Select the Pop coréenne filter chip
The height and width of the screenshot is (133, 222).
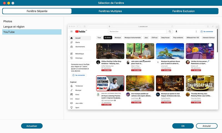[x=178, y=38]
